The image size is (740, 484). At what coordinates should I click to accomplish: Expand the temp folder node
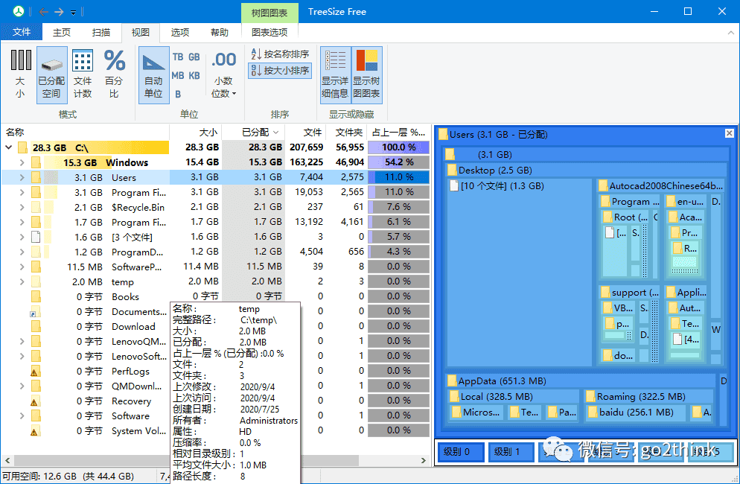[x=22, y=282]
